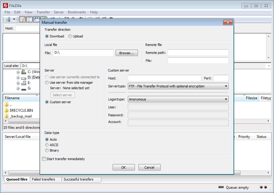Open the Logontype dropdown

(x=178, y=99)
